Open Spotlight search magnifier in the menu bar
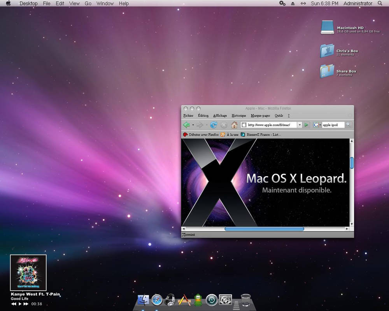 [x=380, y=3]
